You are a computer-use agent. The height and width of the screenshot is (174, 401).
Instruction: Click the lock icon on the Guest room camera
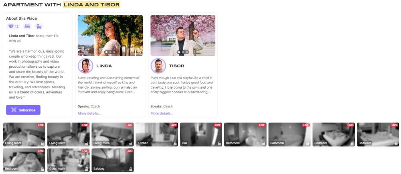coord(87,169)
